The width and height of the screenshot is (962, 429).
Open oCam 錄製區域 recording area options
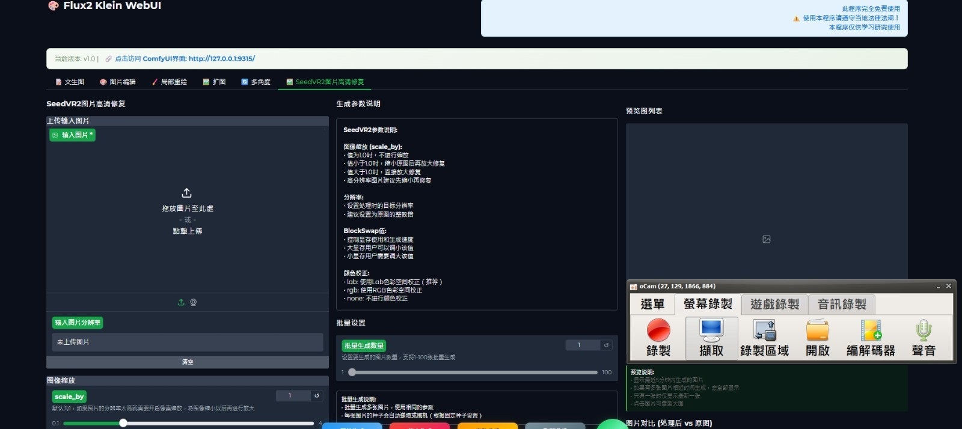click(764, 338)
